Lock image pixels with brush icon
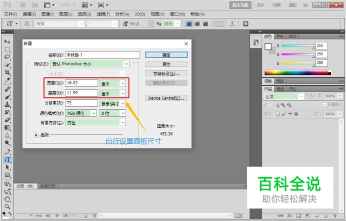Screen dimensions: 346x221 284,114
